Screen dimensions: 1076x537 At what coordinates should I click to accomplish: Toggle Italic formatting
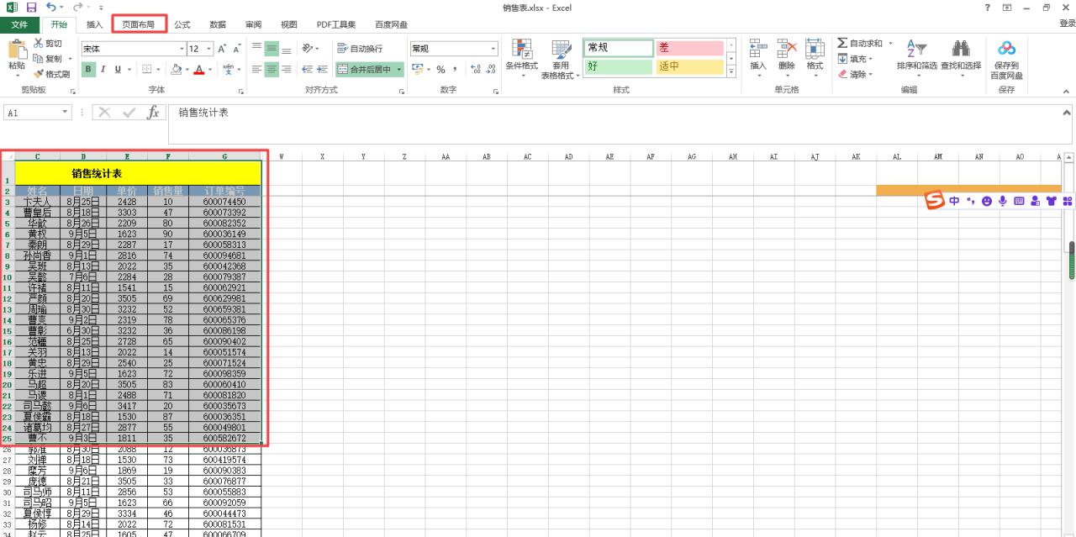(103, 70)
